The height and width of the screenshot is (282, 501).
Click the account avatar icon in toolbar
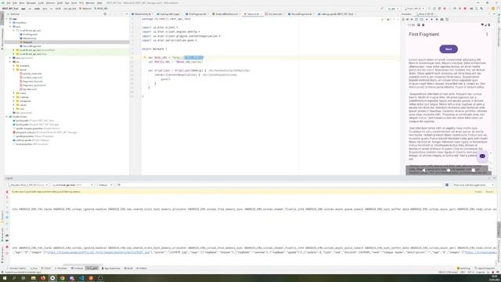point(493,9)
